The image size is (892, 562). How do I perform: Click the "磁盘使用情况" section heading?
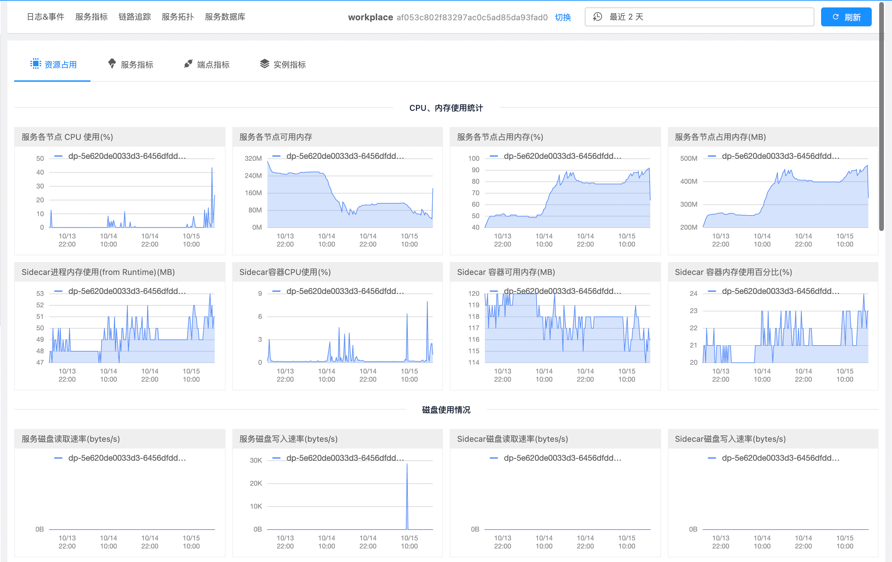pyautogui.click(x=446, y=410)
